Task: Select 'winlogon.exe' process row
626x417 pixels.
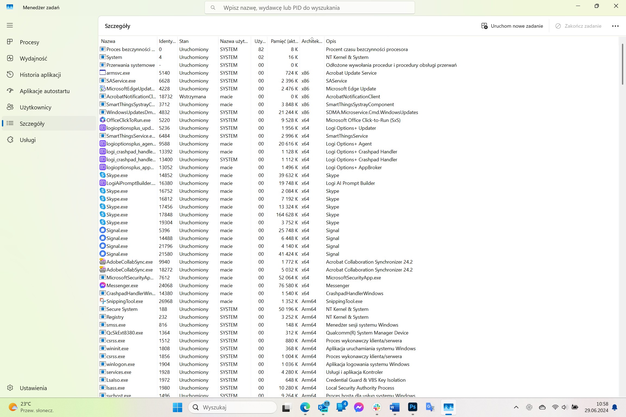Action: pos(359,364)
